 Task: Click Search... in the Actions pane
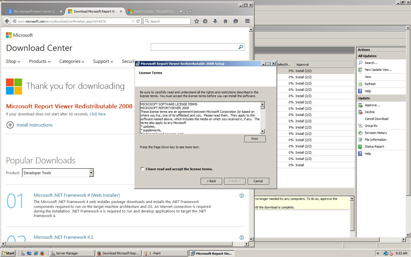[371, 63]
